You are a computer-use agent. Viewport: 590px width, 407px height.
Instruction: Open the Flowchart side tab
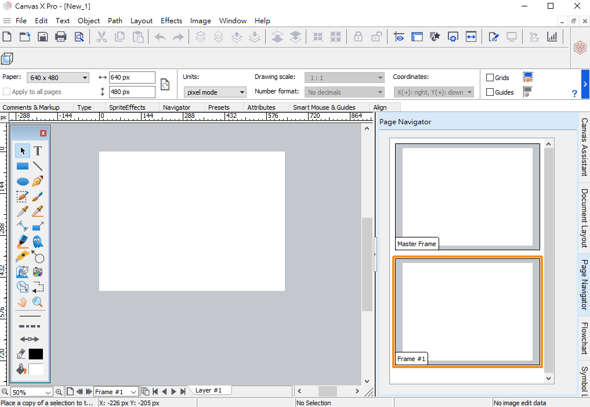(x=584, y=338)
